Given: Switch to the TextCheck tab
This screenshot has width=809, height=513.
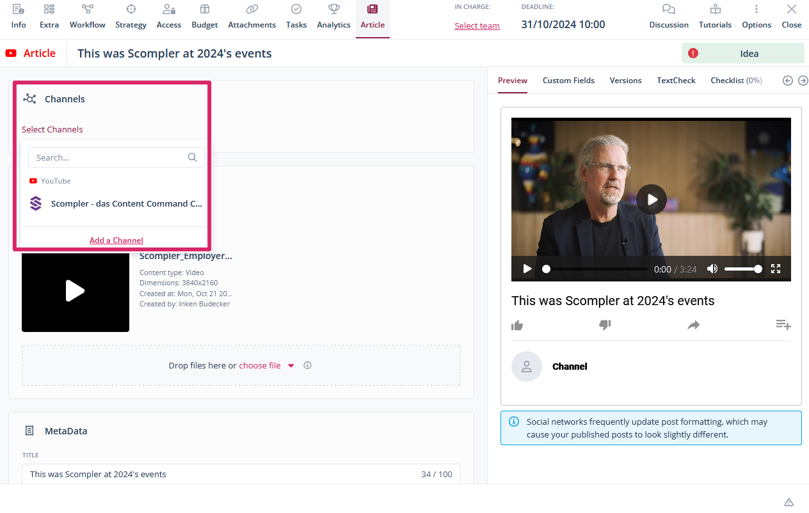Looking at the screenshot, I should coord(676,81).
